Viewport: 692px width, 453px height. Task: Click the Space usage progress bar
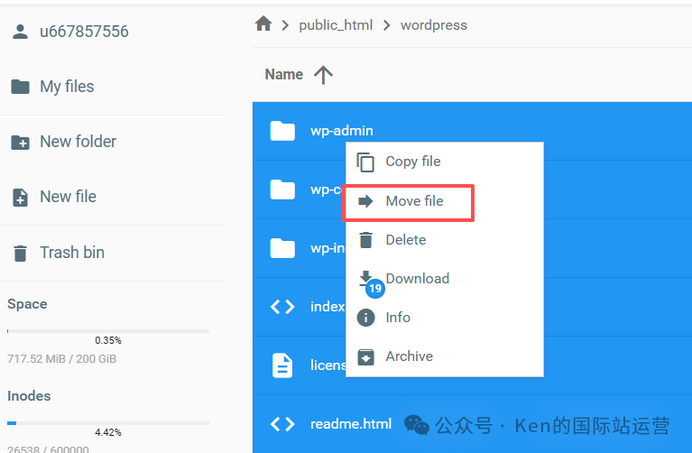[108, 330]
